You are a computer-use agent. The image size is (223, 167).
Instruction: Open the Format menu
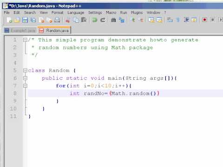[x=58, y=13]
